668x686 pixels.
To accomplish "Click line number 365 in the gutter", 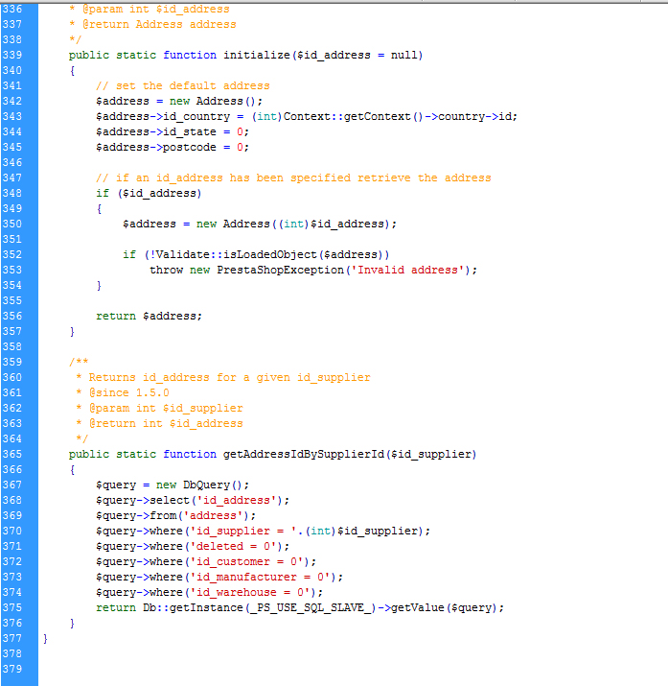I will click(x=12, y=454).
